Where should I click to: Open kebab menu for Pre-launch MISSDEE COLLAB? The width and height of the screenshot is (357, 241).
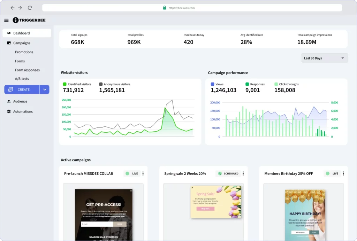pyautogui.click(x=143, y=173)
